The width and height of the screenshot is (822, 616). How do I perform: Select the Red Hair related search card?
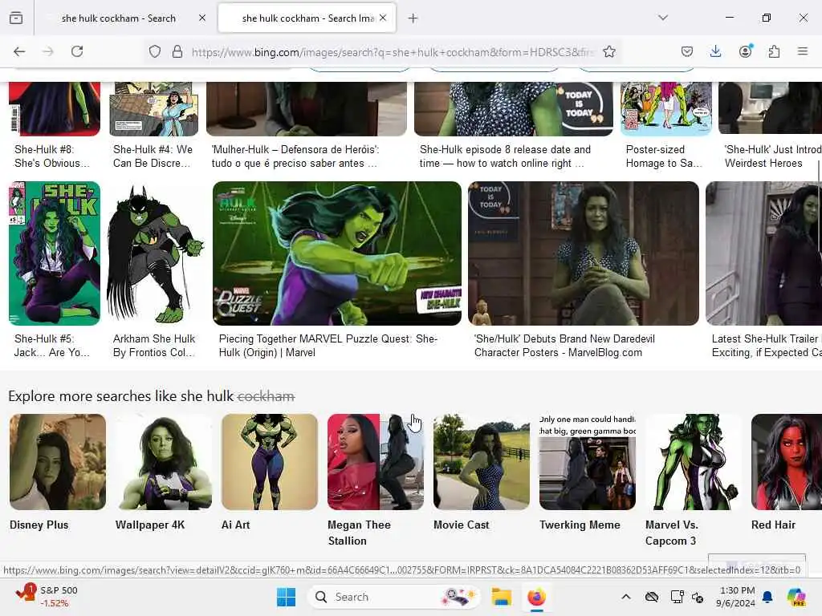click(x=787, y=472)
